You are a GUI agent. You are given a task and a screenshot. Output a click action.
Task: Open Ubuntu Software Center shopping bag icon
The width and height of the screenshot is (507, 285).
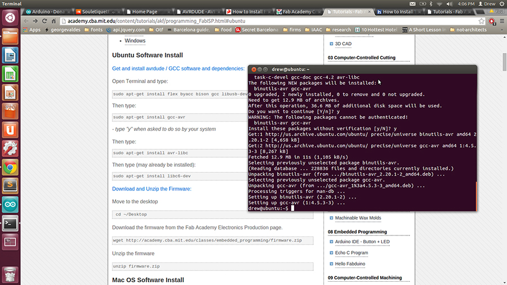pos(10,111)
